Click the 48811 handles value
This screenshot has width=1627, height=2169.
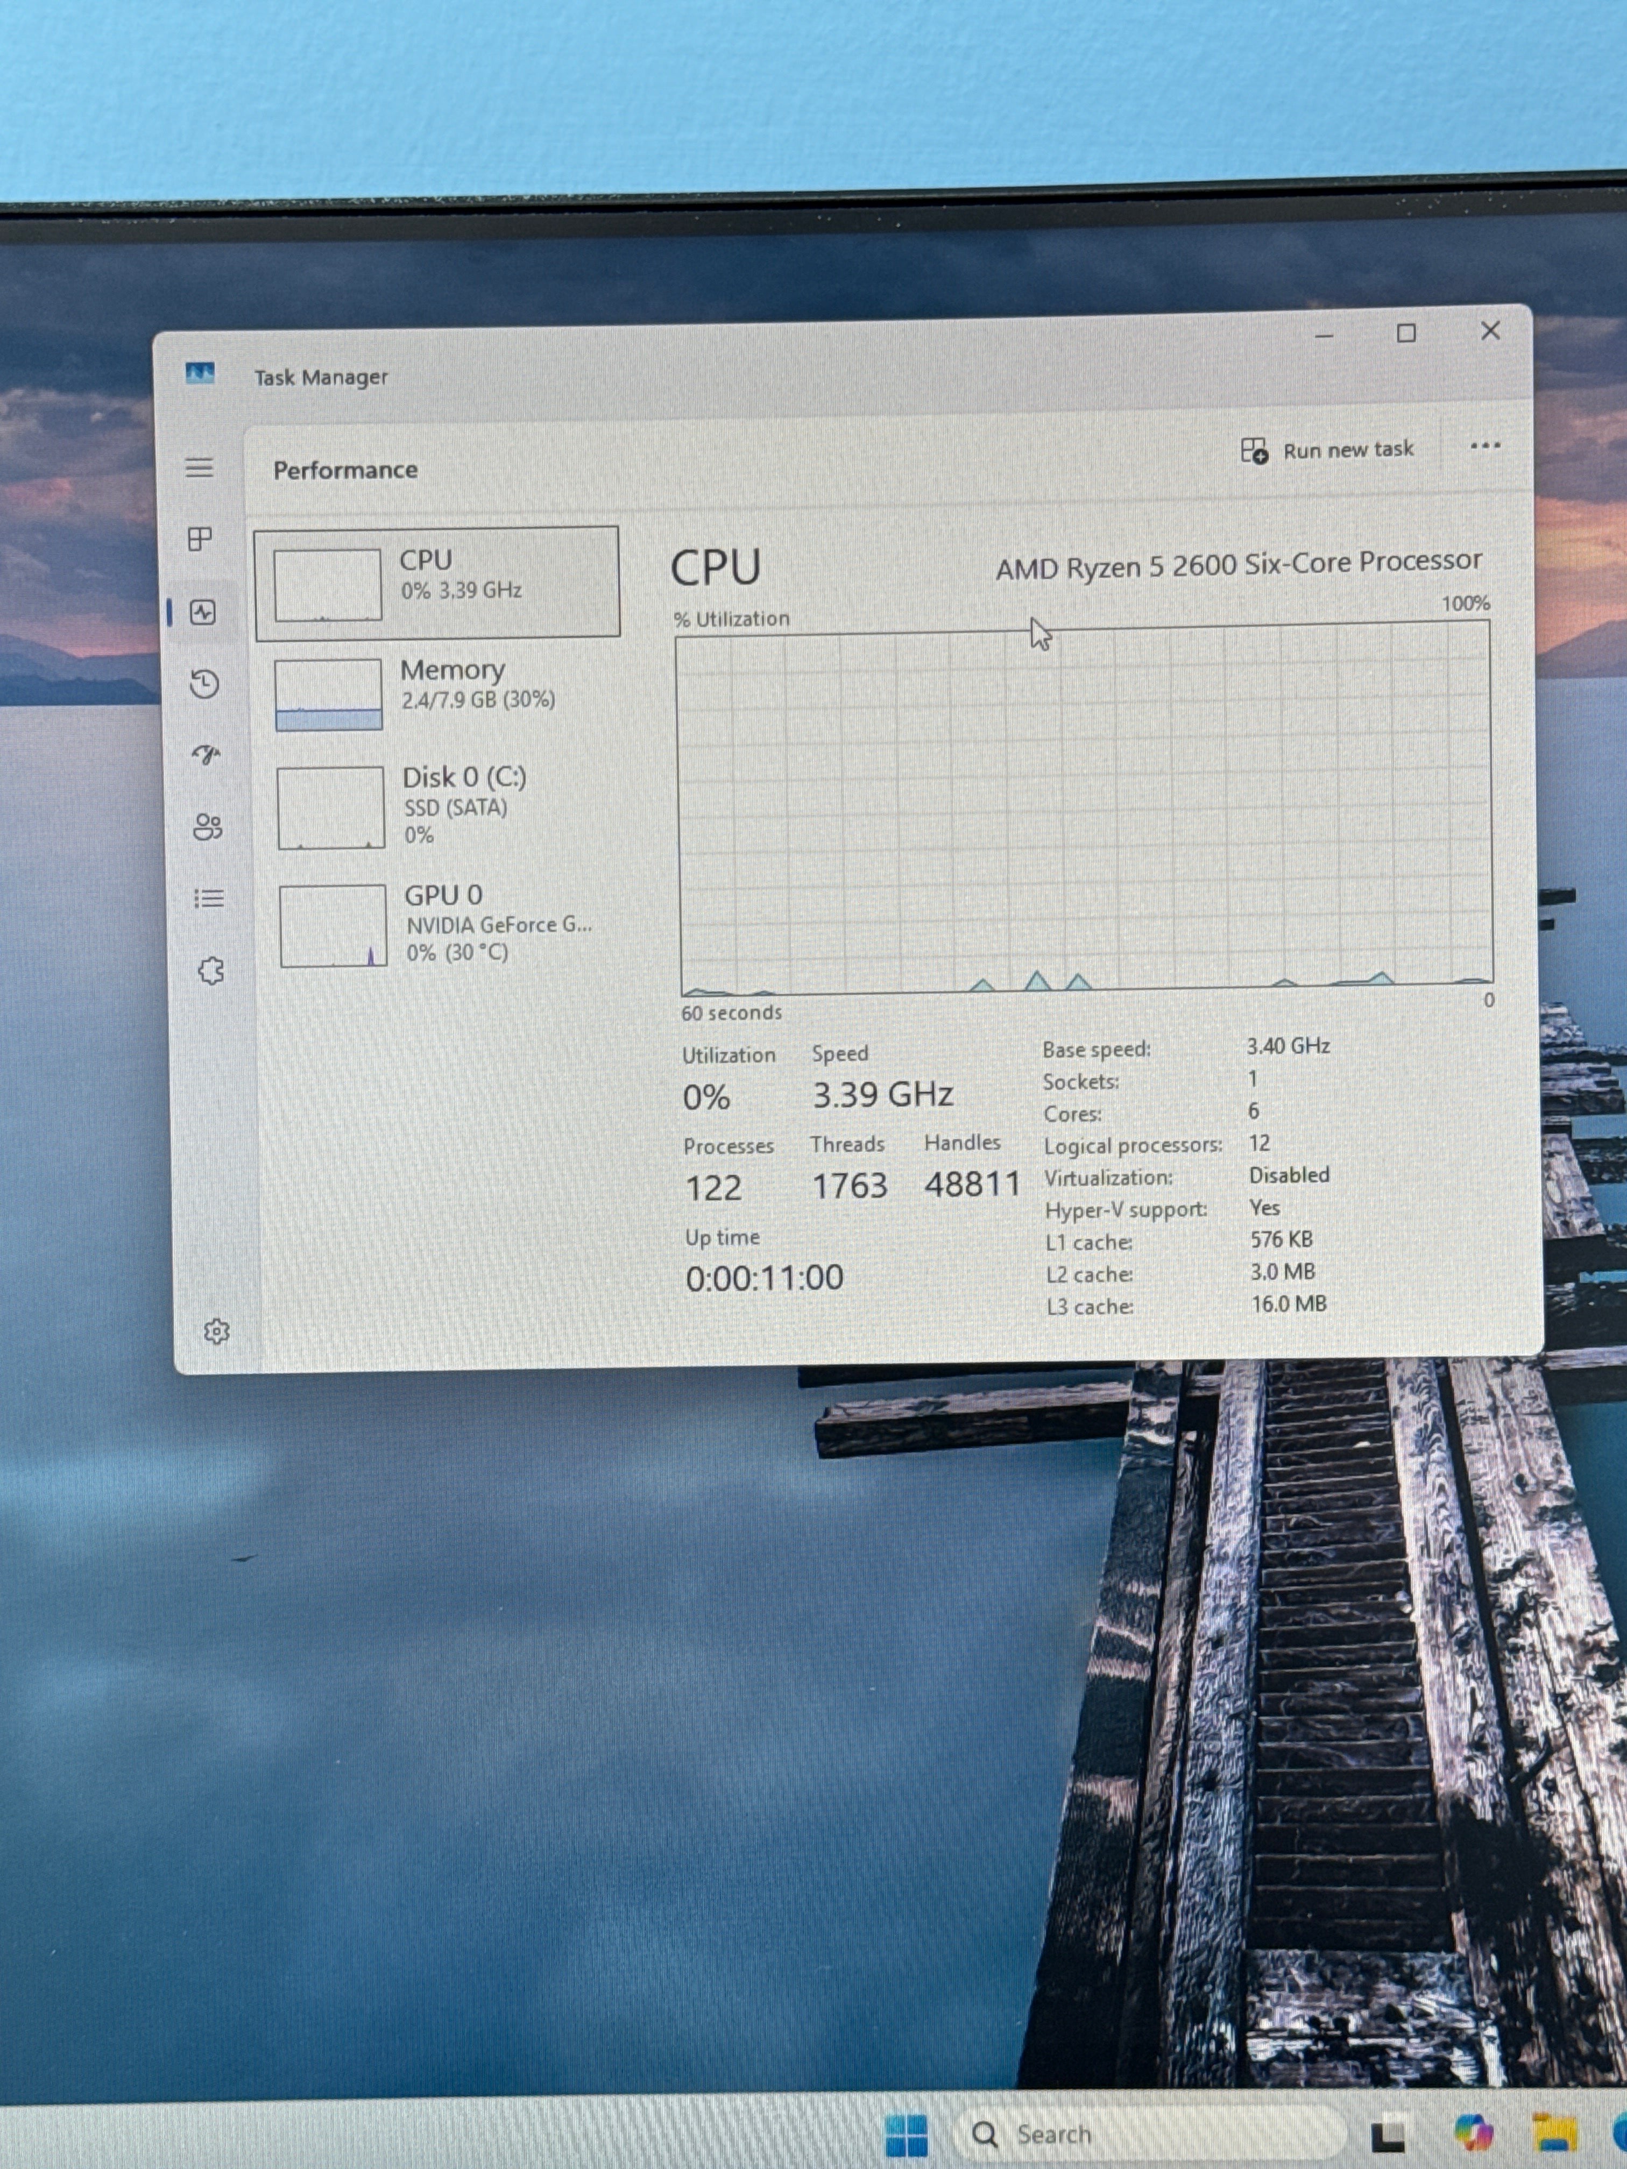(972, 1185)
